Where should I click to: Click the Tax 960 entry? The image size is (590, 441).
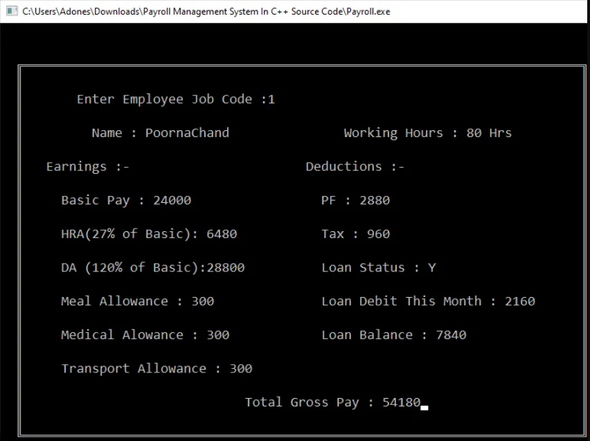pyautogui.click(x=355, y=234)
